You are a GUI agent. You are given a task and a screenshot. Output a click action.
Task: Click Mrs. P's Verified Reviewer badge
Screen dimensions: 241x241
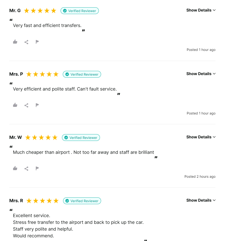pyautogui.click(x=82, y=74)
